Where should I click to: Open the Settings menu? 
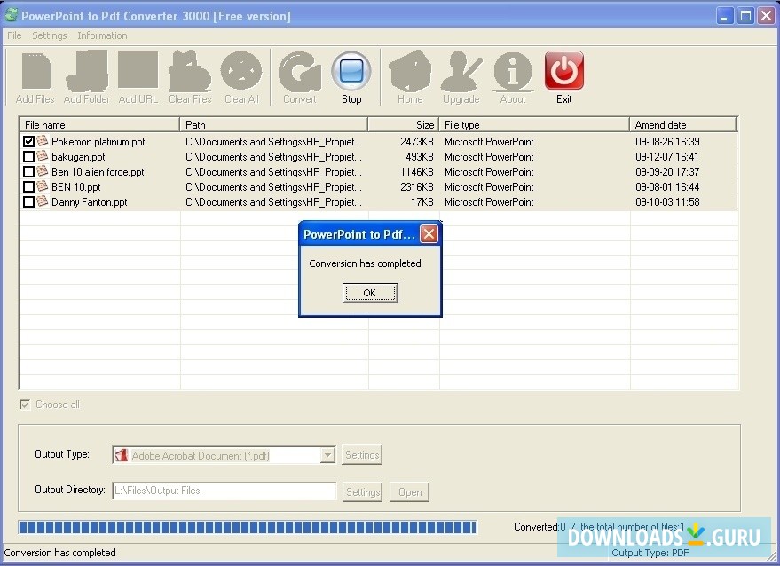pyautogui.click(x=49, y=35)
